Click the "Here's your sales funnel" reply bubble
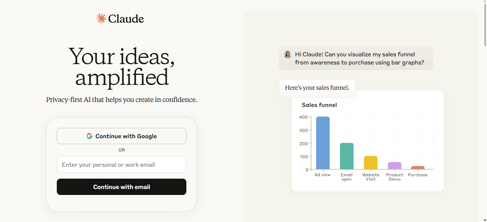The height and width of the screenshot is (222, 487). [317, 88]
